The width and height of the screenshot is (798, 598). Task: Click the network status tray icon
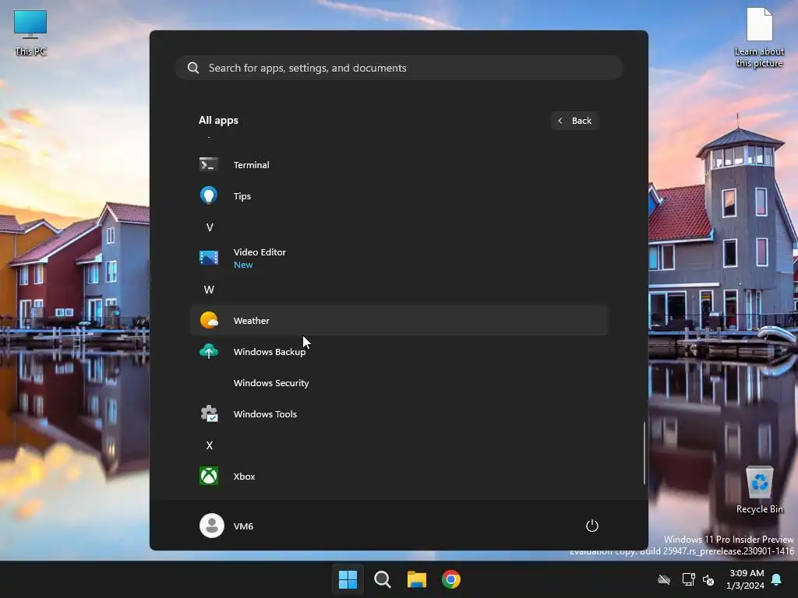(x=688, y=579)
